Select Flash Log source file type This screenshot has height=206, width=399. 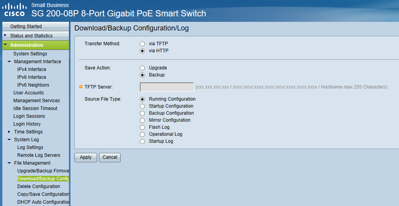pos(142,127)
